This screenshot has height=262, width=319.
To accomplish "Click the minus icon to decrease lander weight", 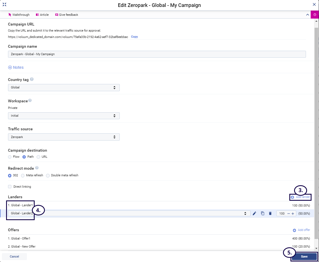I will [x=289, y=214].
